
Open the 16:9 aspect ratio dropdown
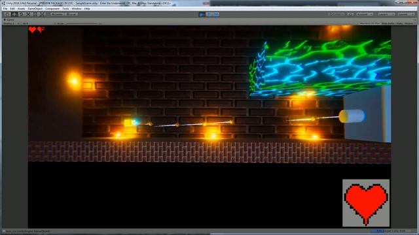point(39,23)
